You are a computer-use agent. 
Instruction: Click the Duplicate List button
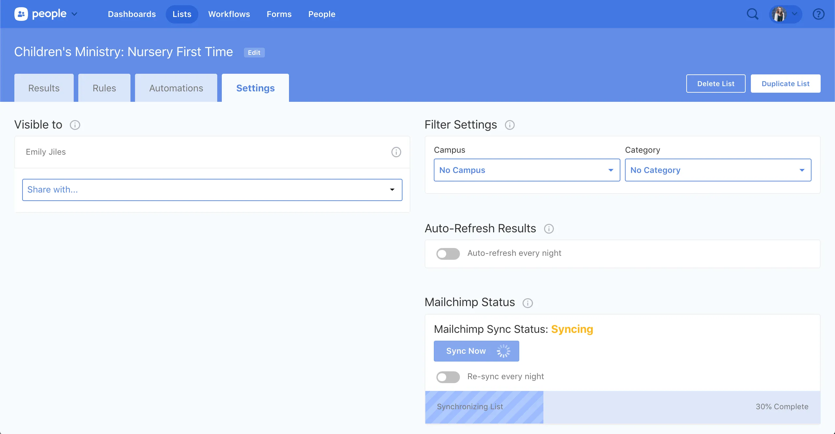(785, 83)
